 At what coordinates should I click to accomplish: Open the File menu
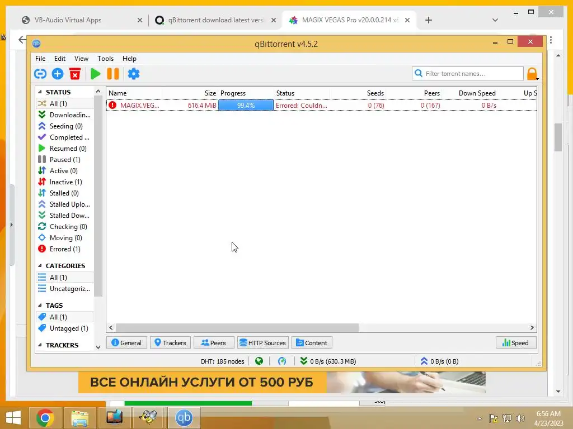tap(40, 58)
